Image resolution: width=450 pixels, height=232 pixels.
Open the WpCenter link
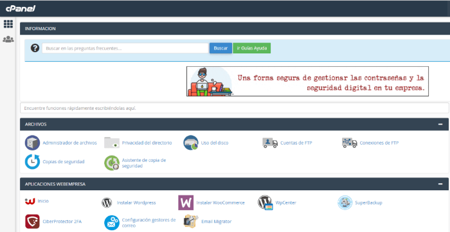point(286,202)
